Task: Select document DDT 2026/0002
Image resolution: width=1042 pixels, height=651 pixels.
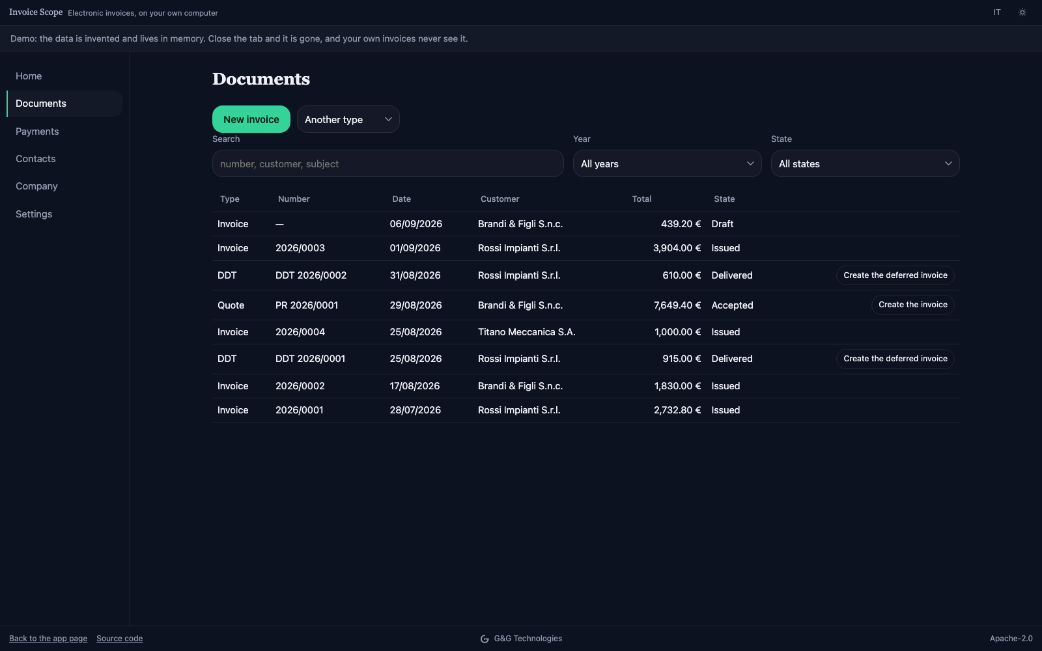Action: coord(311,275)
